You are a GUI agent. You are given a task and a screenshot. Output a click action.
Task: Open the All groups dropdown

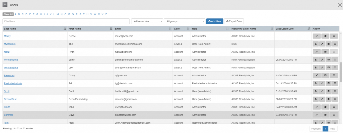185,21
